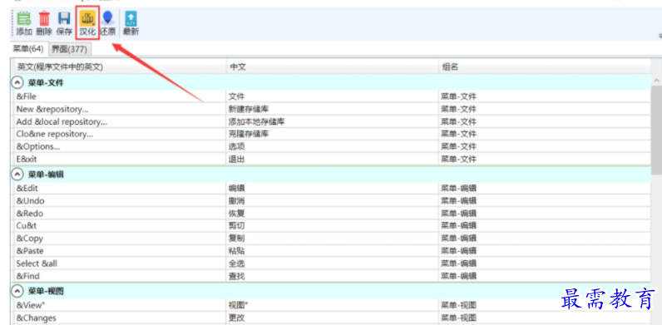The height and width of the screenshot is (325, 662).
Task: Click the vertical scrollbar thumb
Action: pyautogui.click(x=656, y=130)
